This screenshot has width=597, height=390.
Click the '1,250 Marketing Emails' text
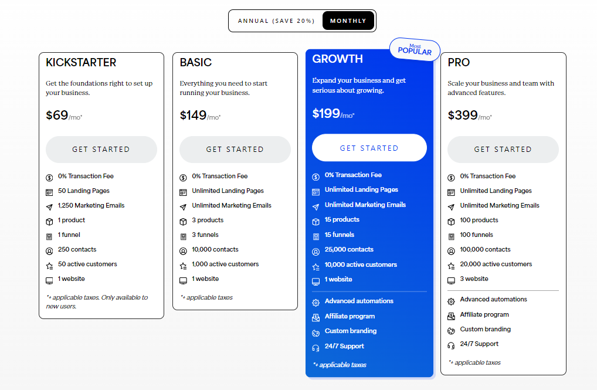(x=91, y=205)
